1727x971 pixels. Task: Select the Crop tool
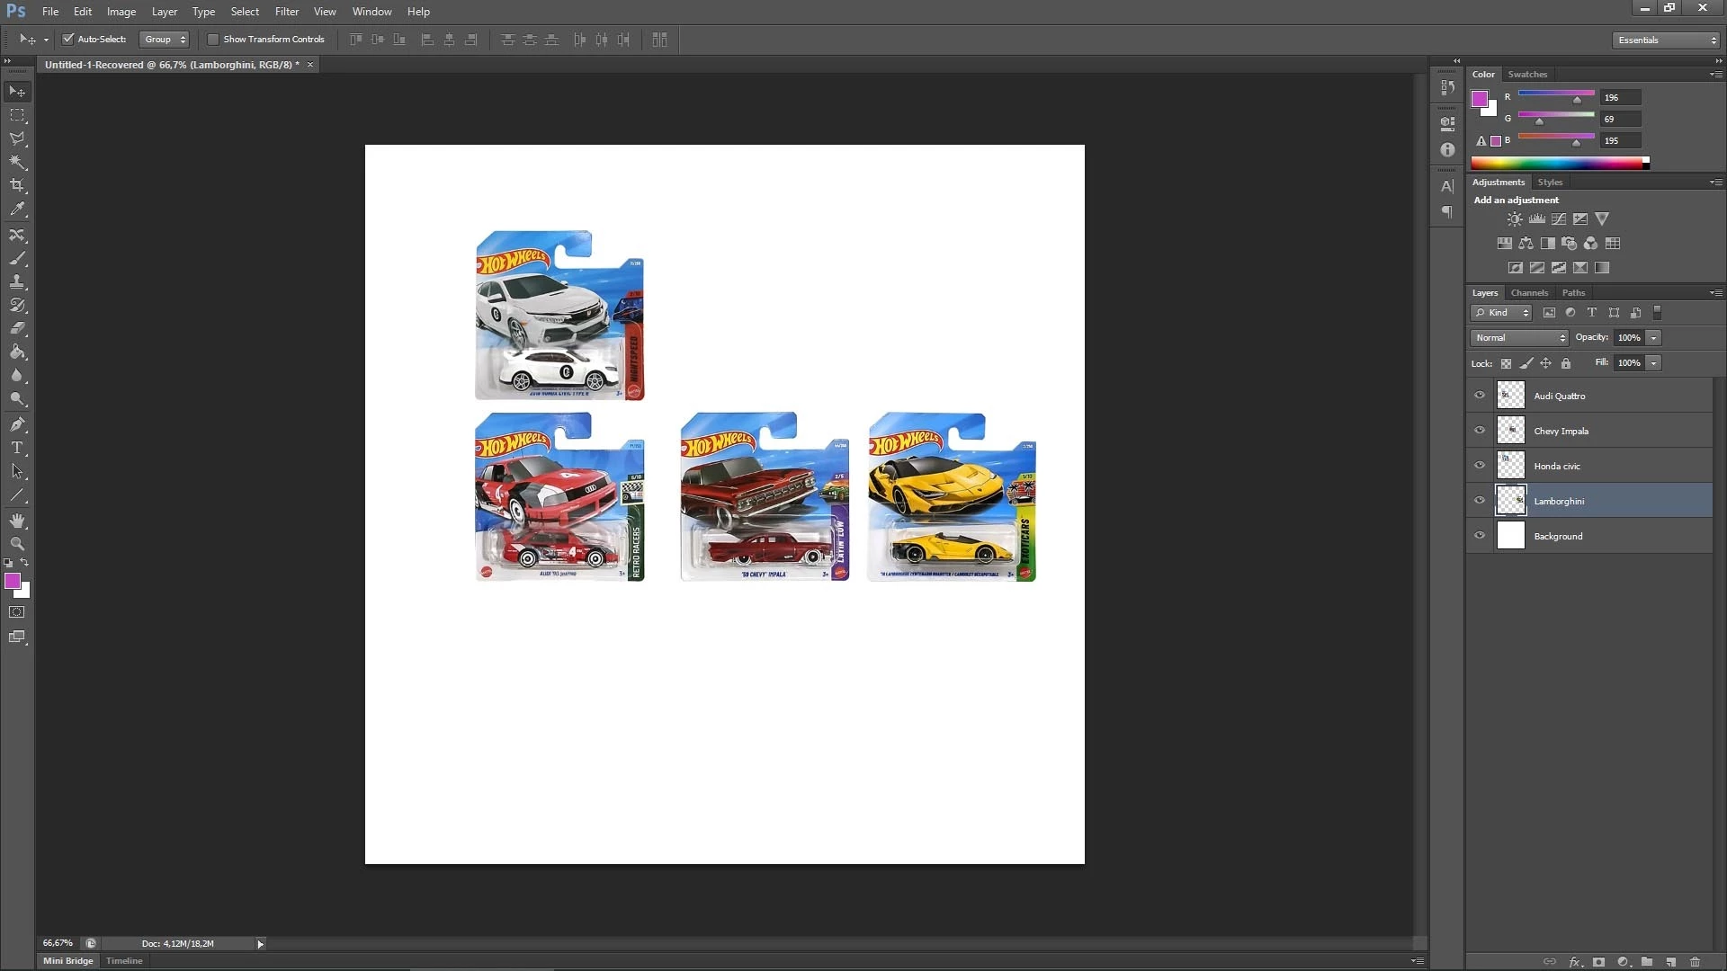point(17,185)
